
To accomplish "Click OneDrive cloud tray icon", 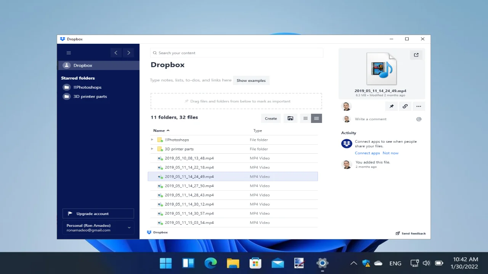I will pyautogui.click(x=378, y=263).
